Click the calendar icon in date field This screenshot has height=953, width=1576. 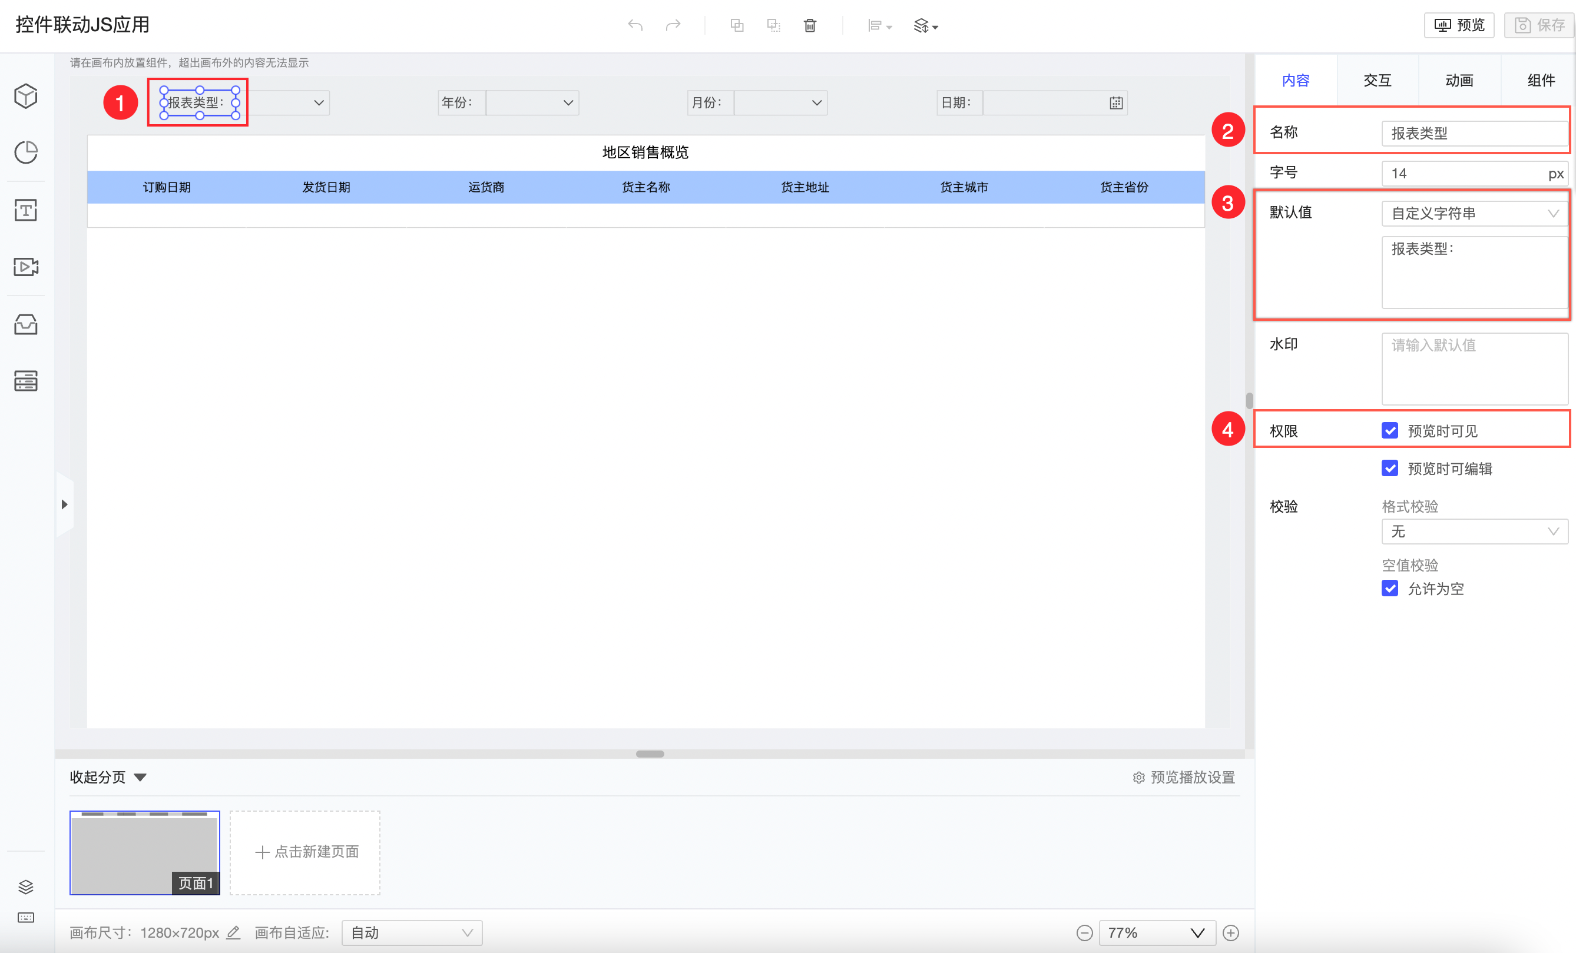click(x=1116, y=103)
